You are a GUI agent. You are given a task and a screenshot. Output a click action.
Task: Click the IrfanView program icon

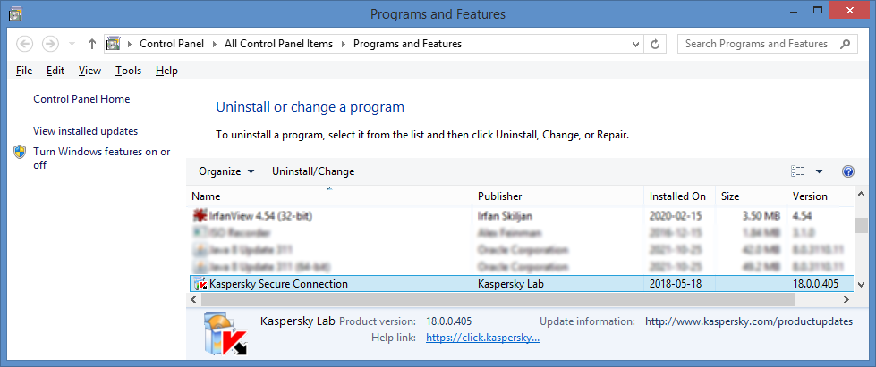click(x=200, y=216)
